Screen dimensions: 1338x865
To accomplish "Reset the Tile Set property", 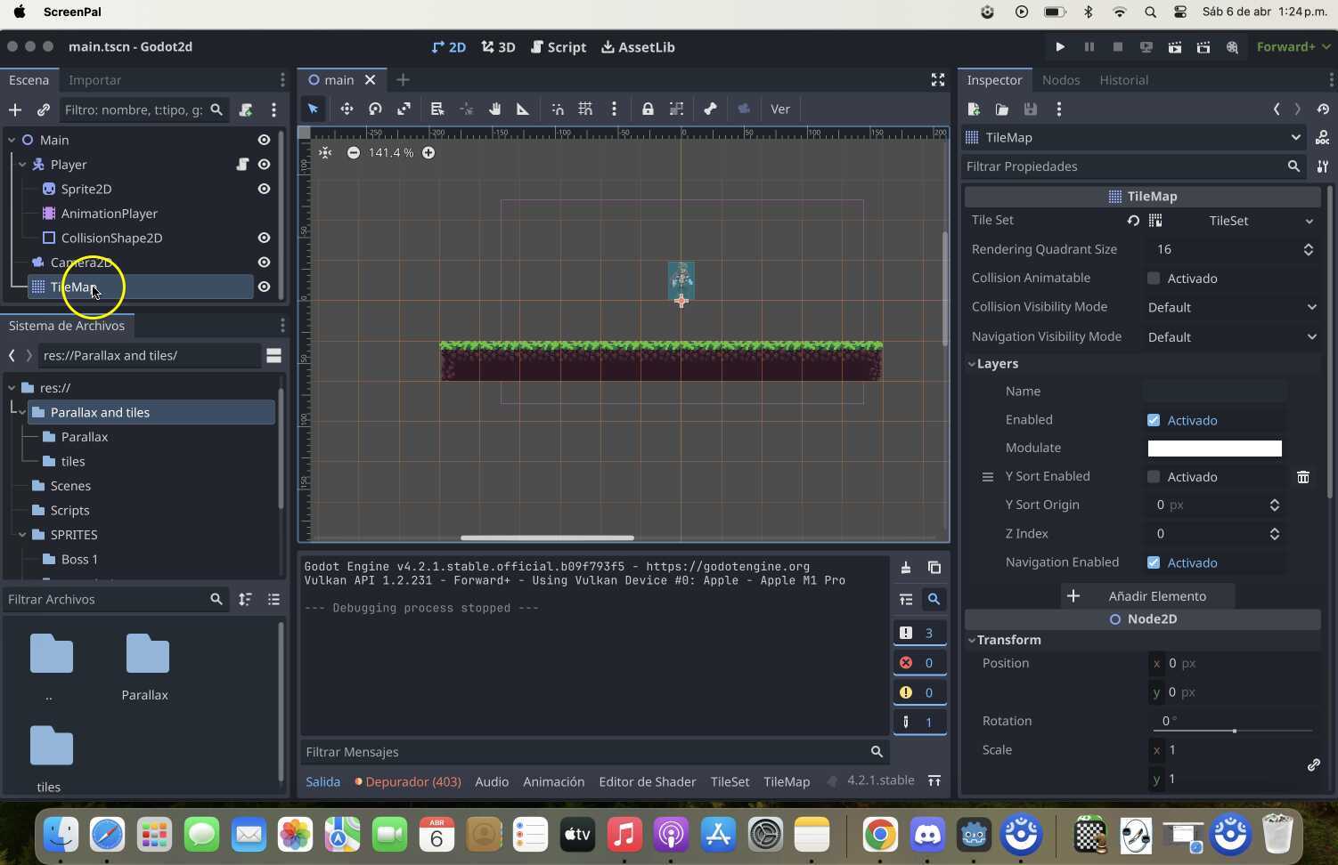I will click(x=1133, y=221).
